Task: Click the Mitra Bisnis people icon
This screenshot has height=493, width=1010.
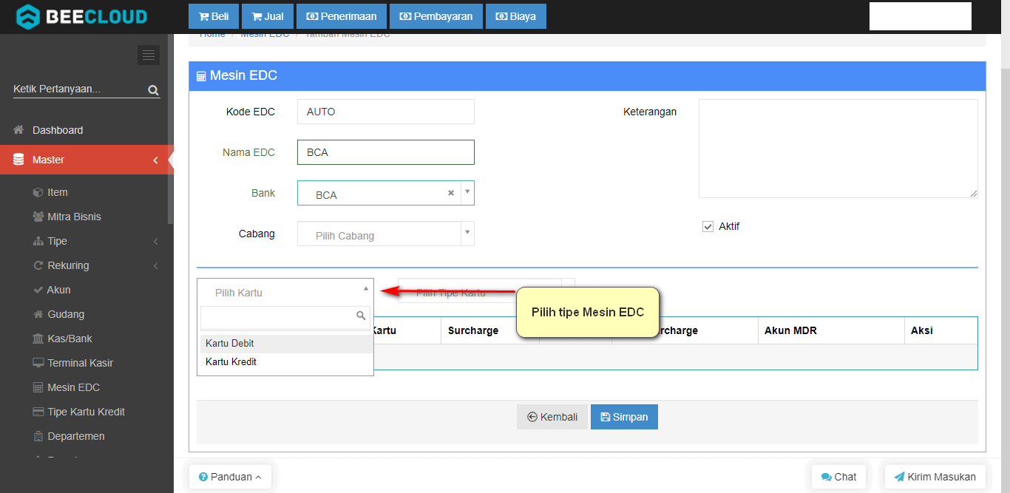Action: pos(38,217)
